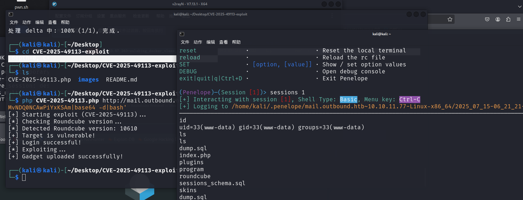Viewport: 523px width, 200px height.
Task: Open the Save to Pocket icon in Firefox
Action: [487, 19]
